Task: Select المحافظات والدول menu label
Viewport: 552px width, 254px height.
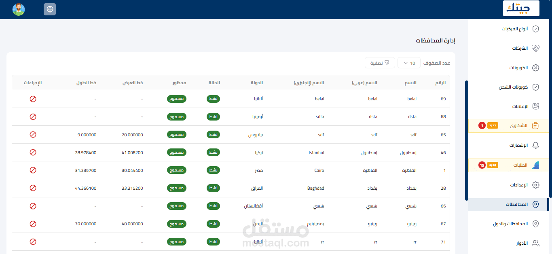Action: tap(510, 224)
